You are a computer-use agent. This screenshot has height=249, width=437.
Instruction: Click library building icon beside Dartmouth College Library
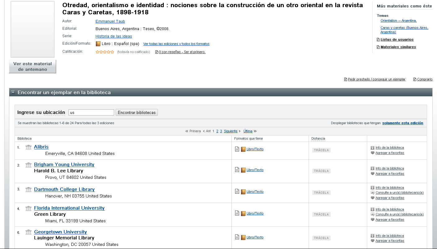pos(29,190)
